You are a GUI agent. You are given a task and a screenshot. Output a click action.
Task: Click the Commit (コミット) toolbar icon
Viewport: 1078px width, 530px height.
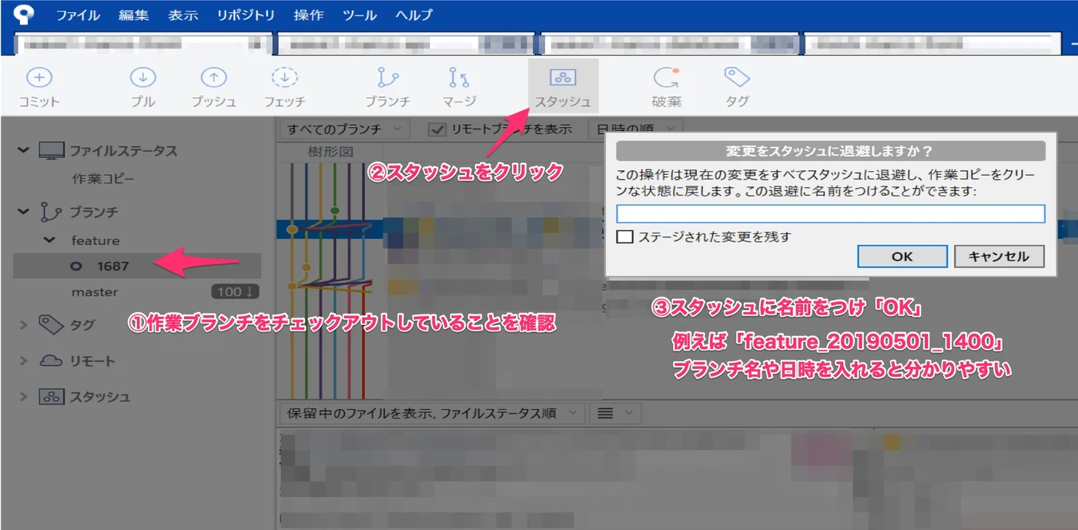coord(39,77)
